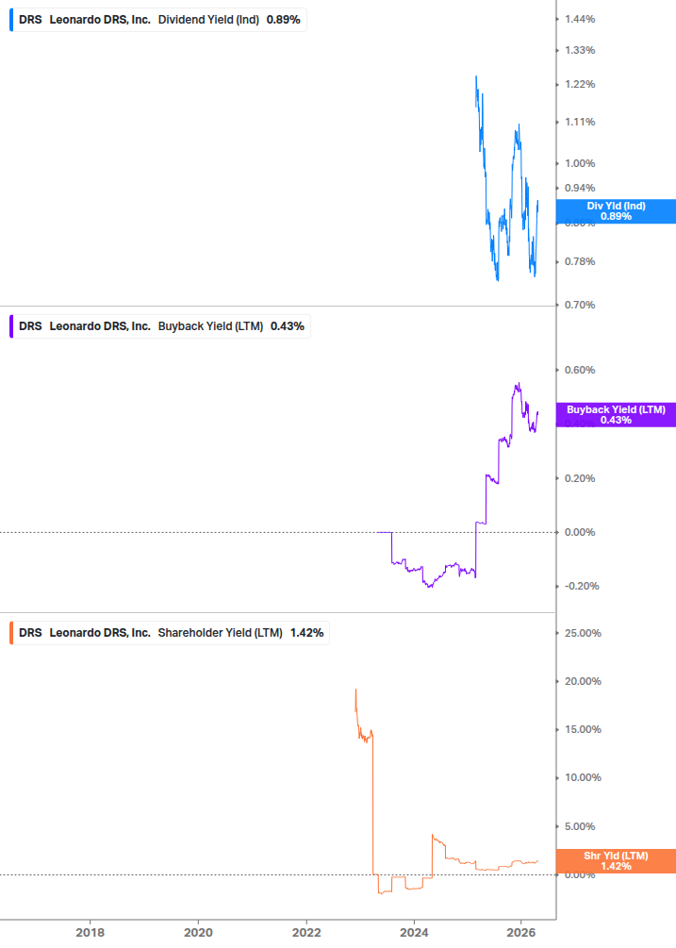Click the 0.78% axis label
Image resolution: width=676 pixels, height=948 pixels.
[580, 262]
